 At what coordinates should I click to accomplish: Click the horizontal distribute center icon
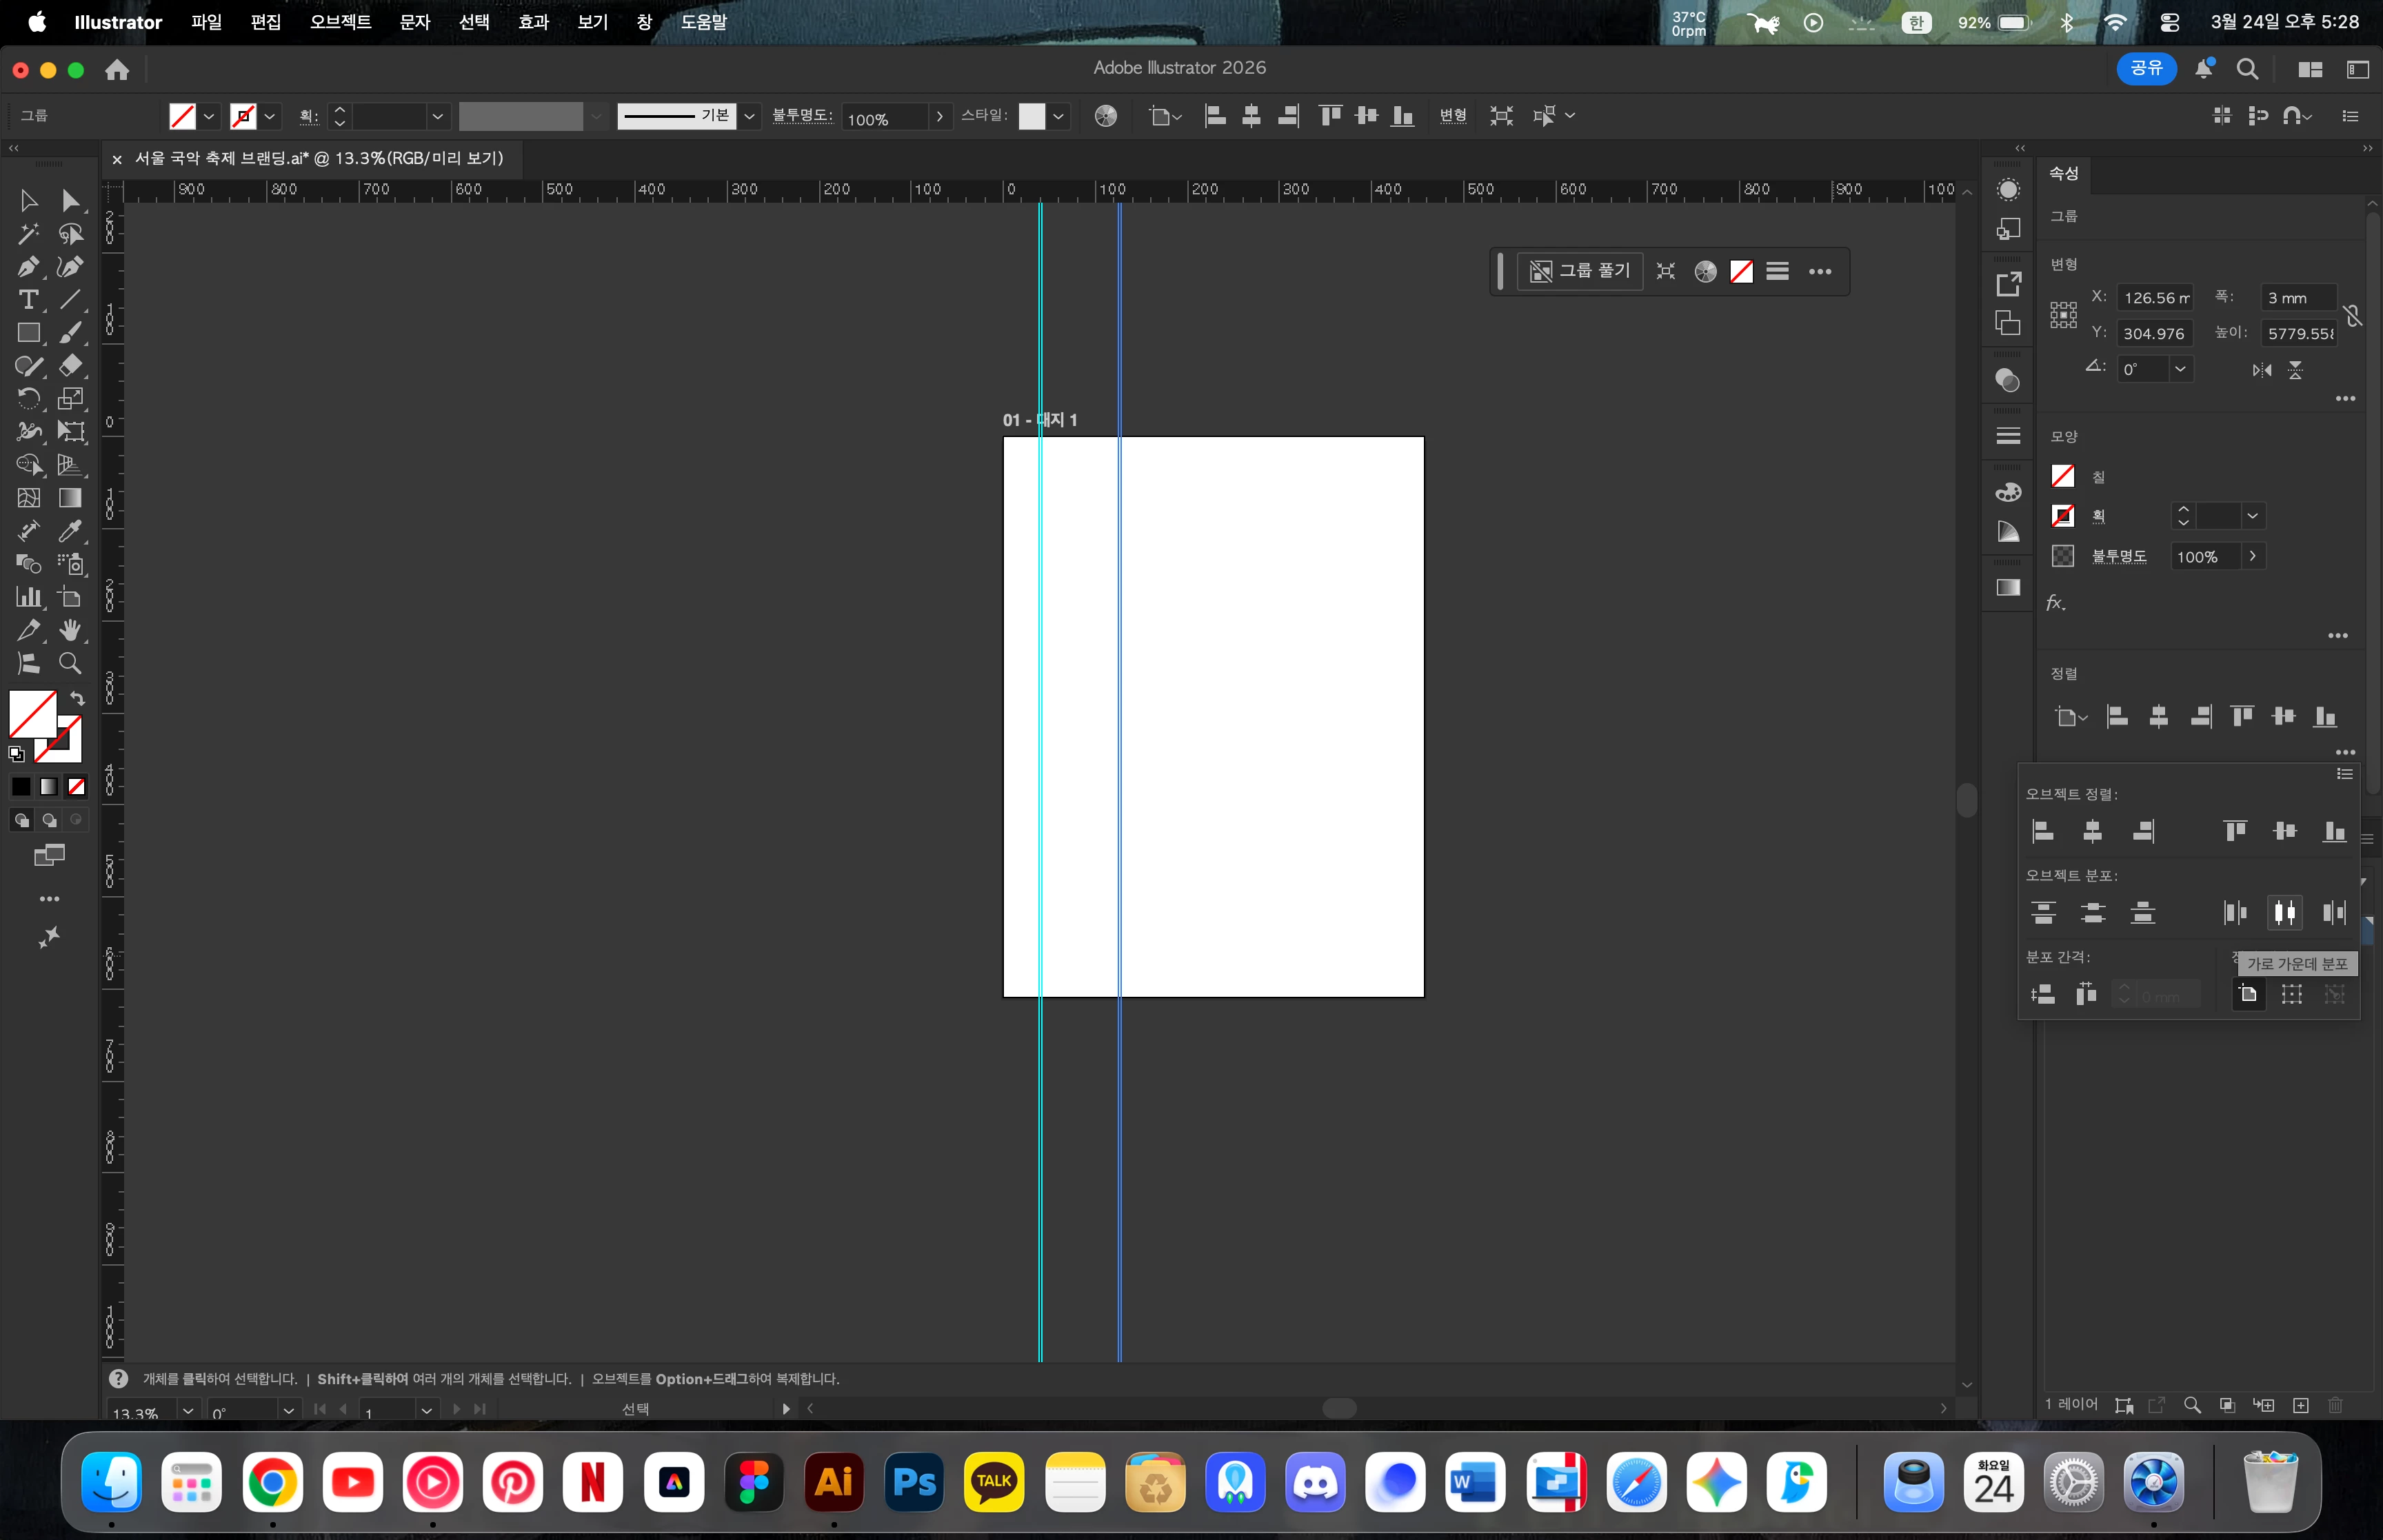pyautogui.click(x=2284, y=912)
